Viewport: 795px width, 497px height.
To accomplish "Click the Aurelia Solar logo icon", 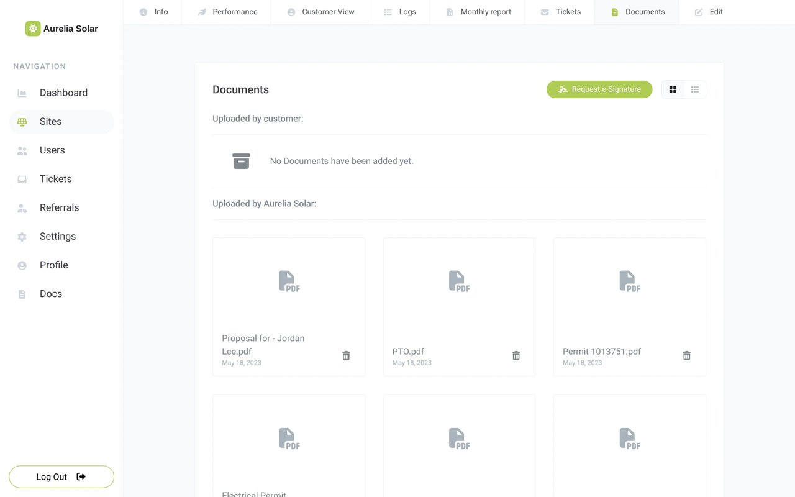I will pos(33,29).
